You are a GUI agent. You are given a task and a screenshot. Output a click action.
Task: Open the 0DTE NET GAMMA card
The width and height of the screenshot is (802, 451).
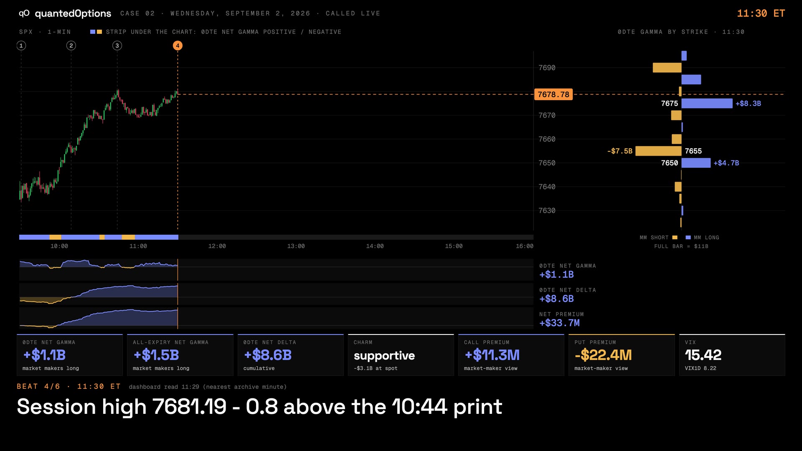coord(70,355)
